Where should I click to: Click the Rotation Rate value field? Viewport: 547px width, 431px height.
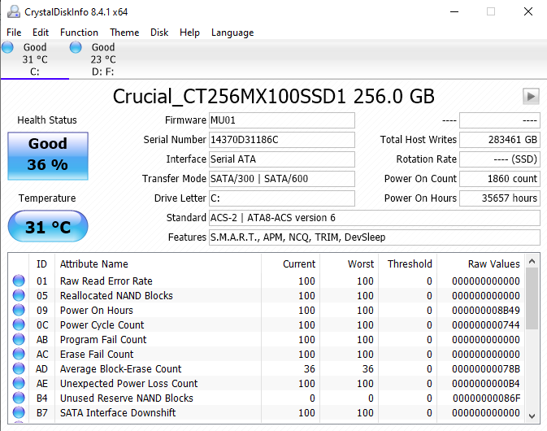(x=500, y=159)
